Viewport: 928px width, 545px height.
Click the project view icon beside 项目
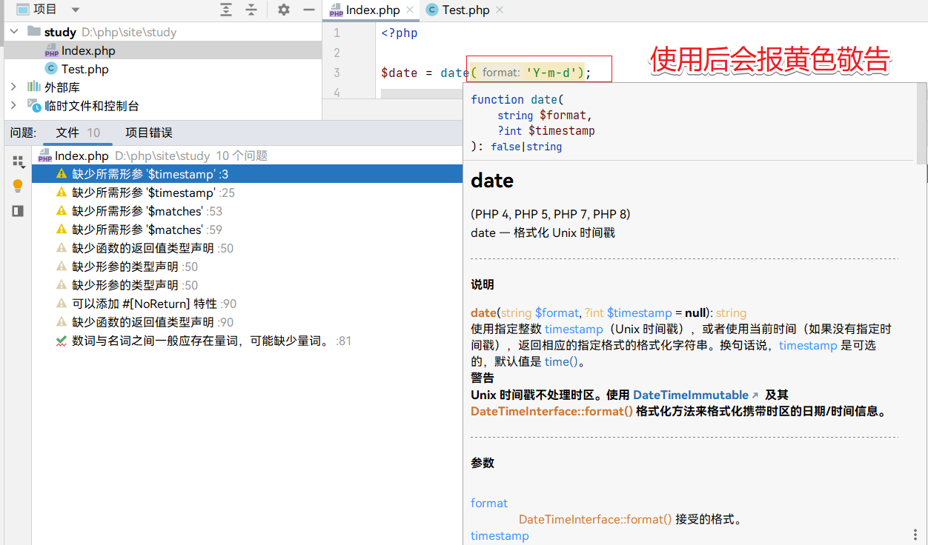(23, 10)
